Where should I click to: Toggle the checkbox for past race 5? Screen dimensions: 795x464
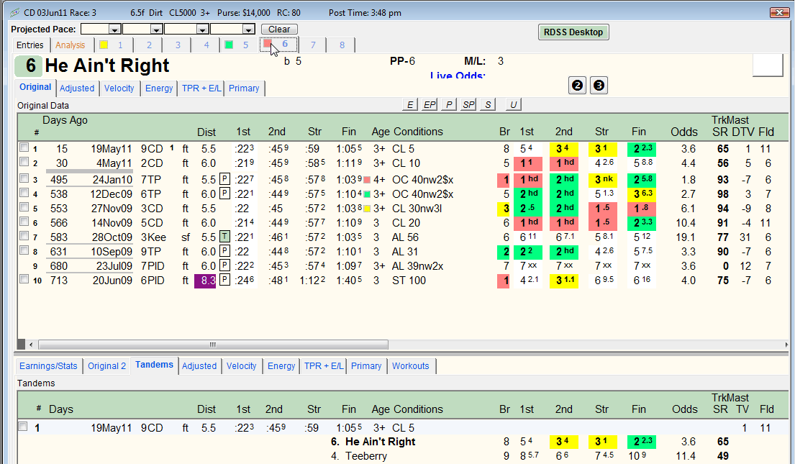click(x=24, y=207)
